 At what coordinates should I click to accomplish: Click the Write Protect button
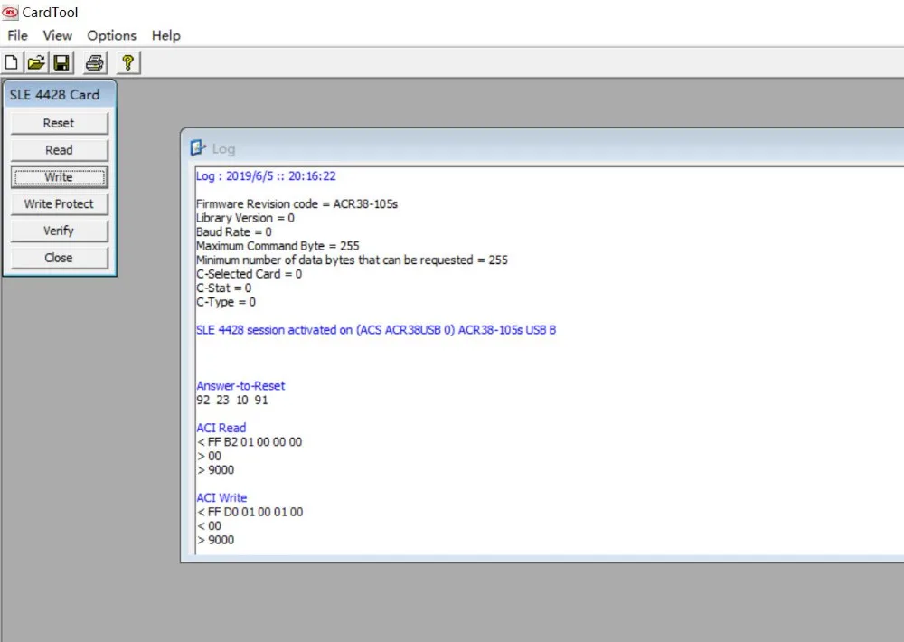click(59, 203)
